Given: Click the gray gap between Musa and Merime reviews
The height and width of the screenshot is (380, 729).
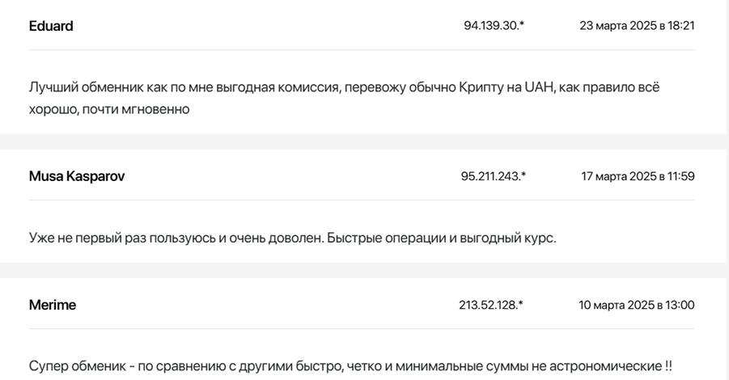Looking at the screenshot, I should point(362,270).
